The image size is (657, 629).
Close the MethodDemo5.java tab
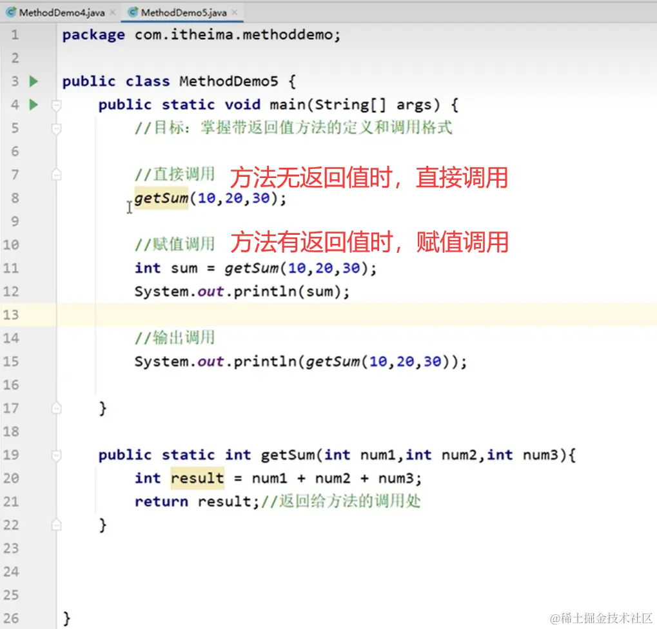click(234, 13)
